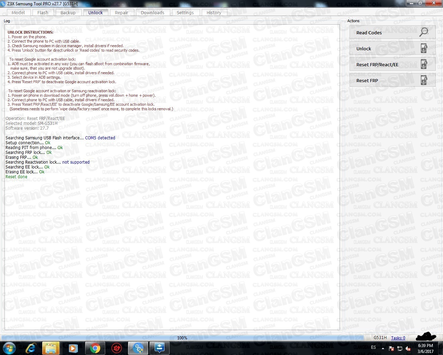
Task: Open the blue gears taskbar application
Action: tap(138, 348)
